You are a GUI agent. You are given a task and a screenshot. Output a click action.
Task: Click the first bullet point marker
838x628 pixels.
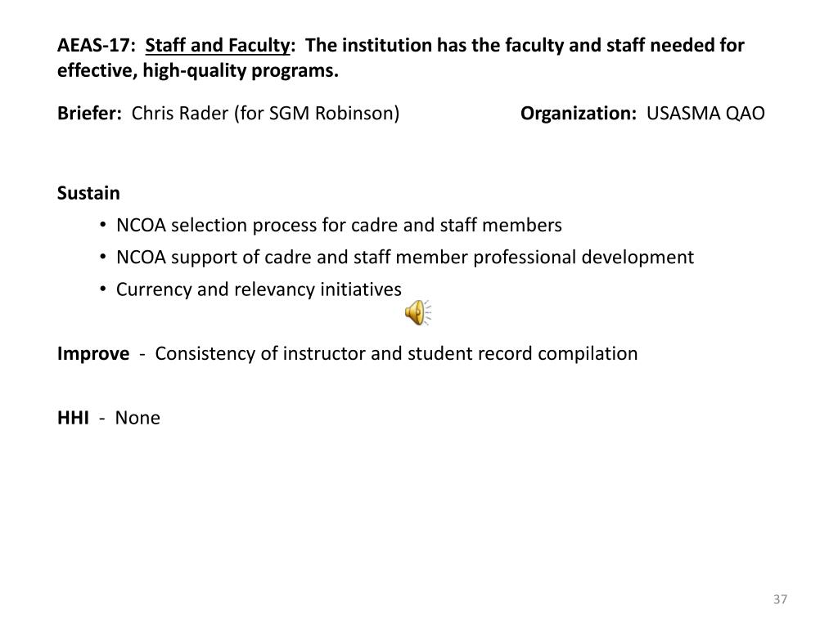pos(102,226)
